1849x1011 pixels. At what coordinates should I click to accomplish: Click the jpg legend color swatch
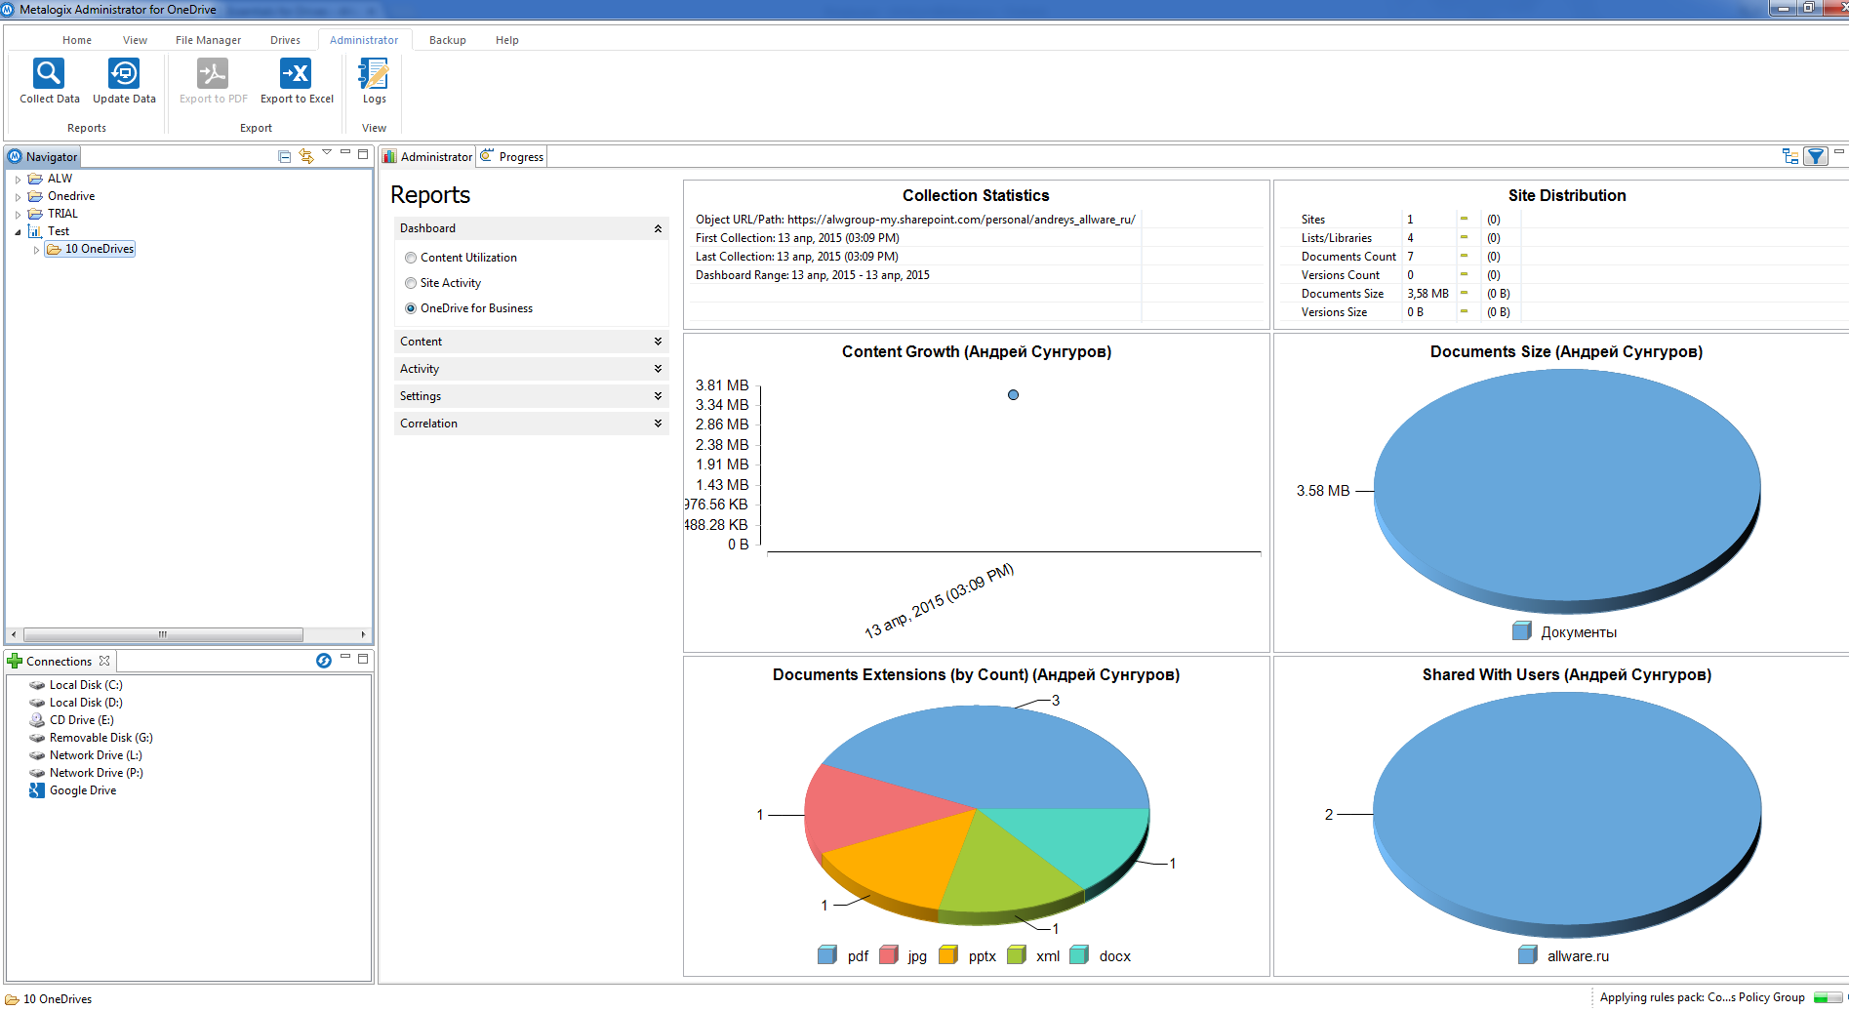tap(889, 955)
